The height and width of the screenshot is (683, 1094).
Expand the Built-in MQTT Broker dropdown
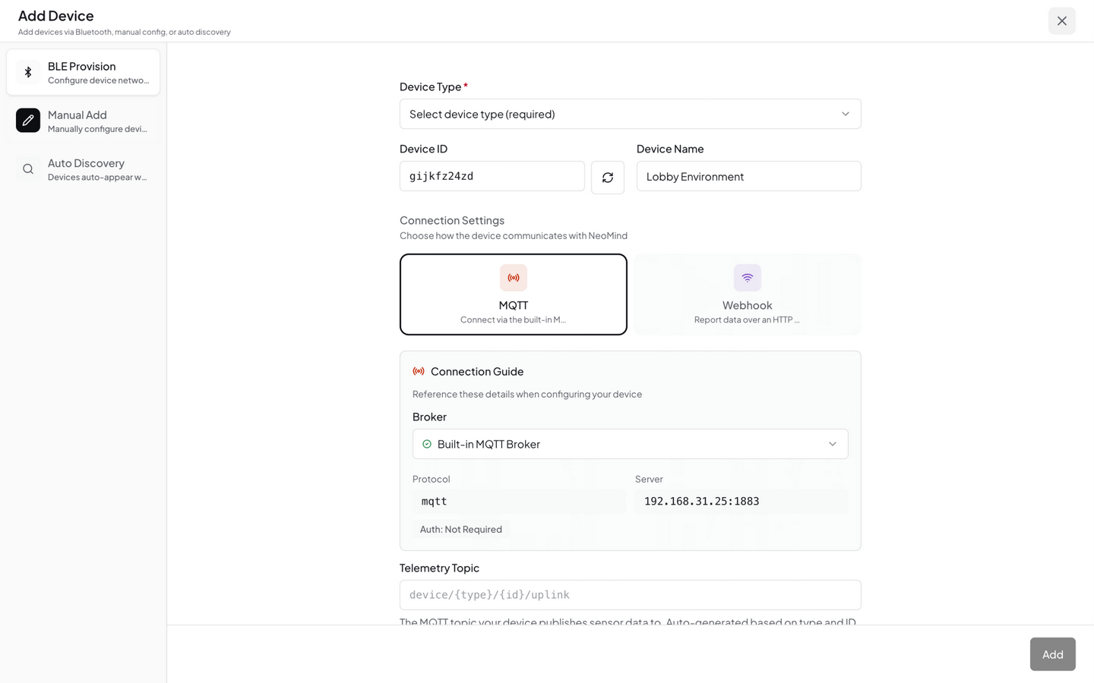pos(631,444)
